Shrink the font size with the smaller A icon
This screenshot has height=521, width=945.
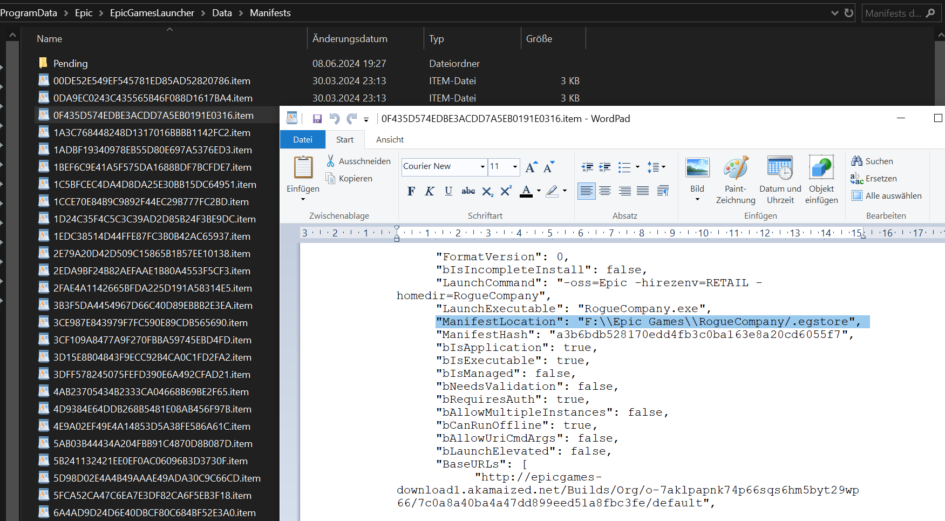tap(549, 167)
